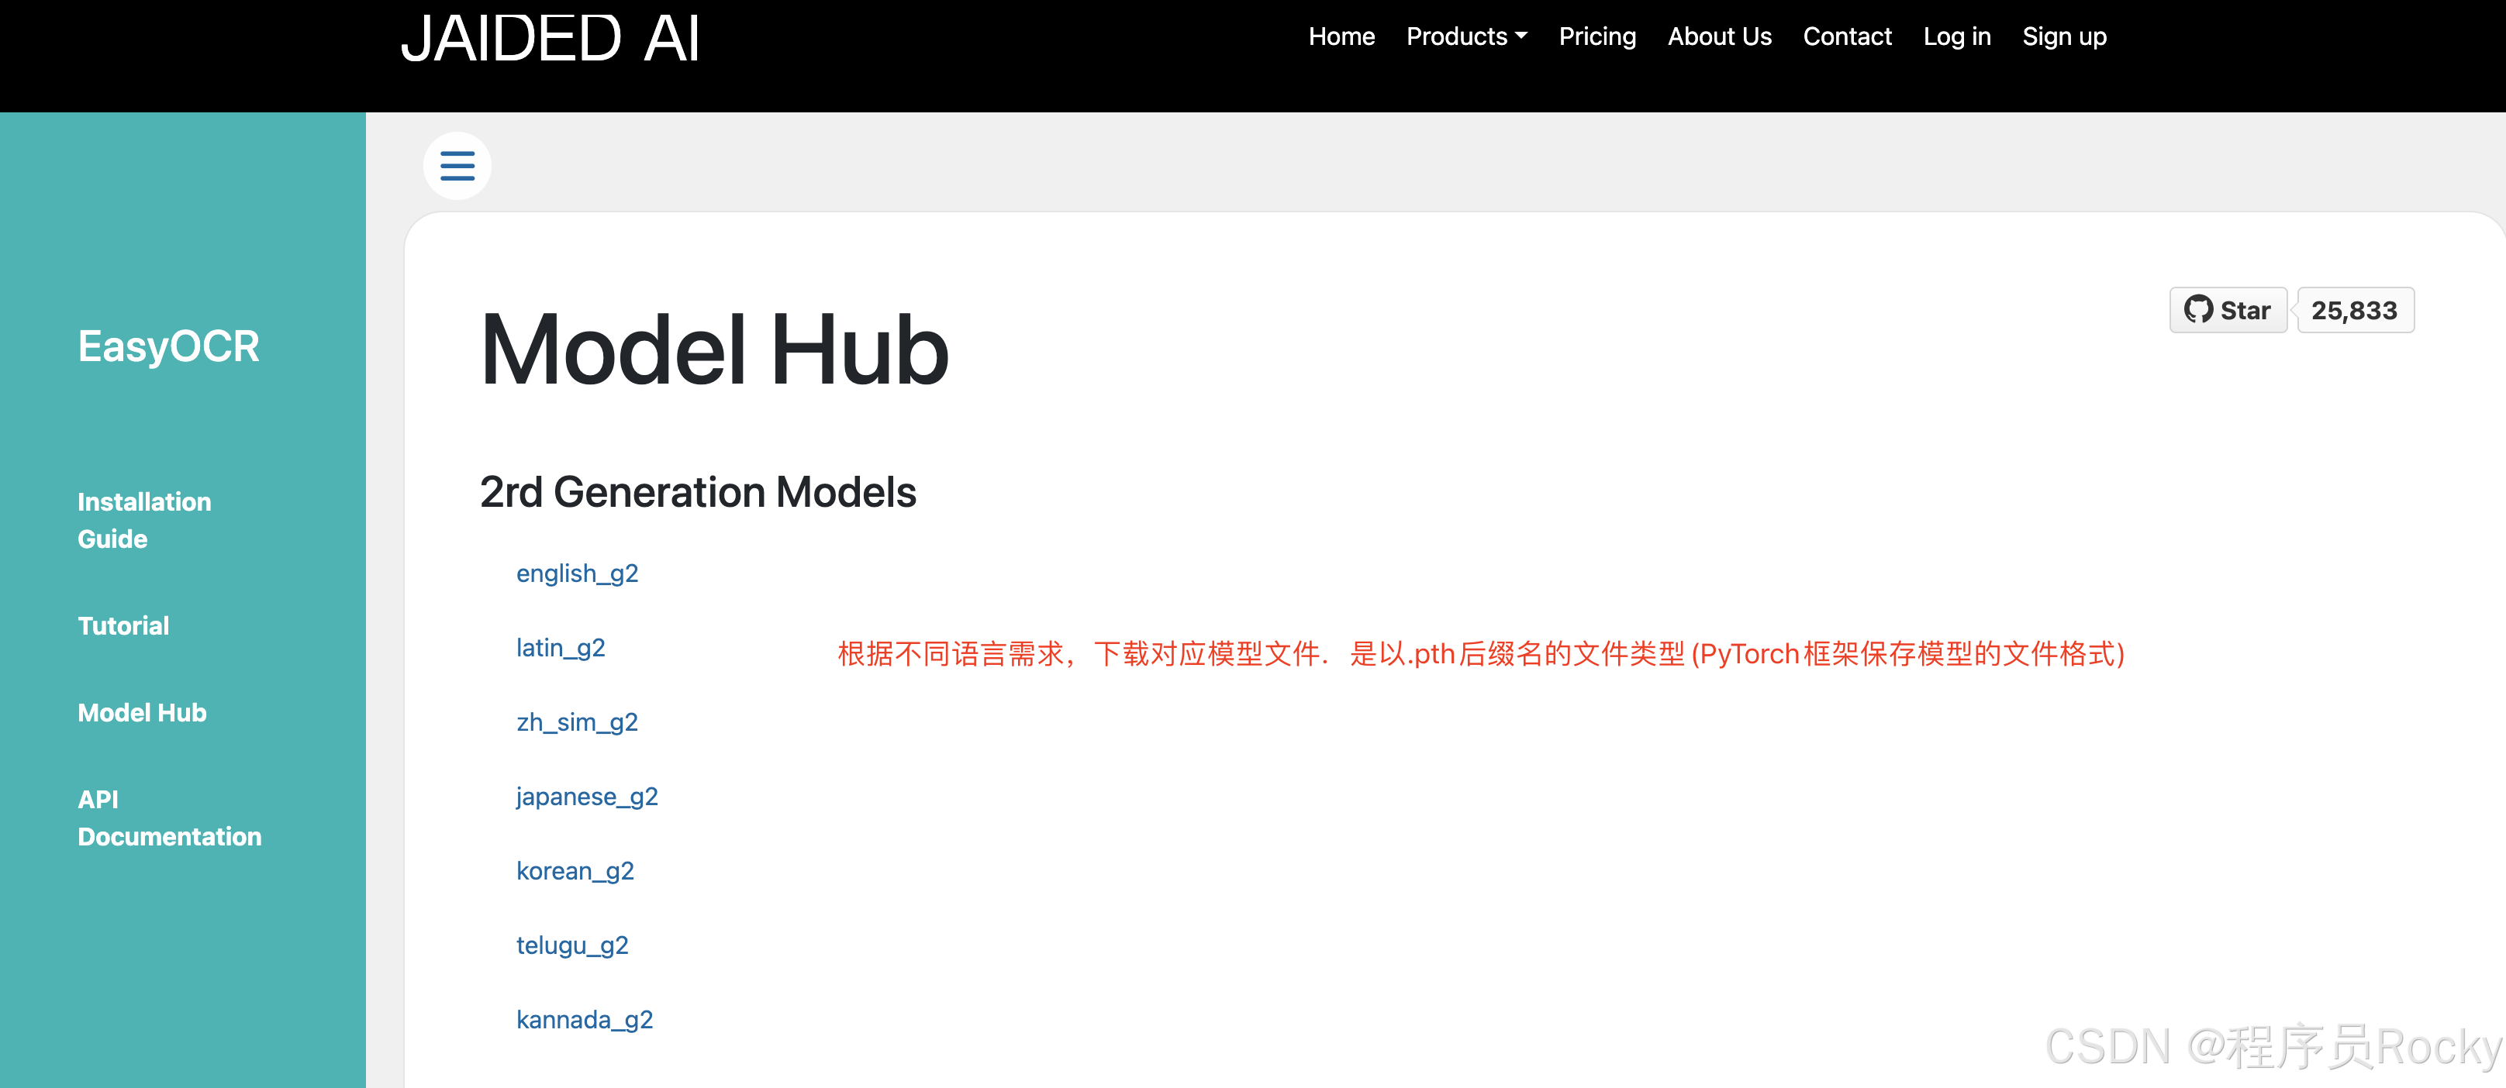Open the Pricing page
This screenshot has height=1088, width=2506.
(1596, 37)
